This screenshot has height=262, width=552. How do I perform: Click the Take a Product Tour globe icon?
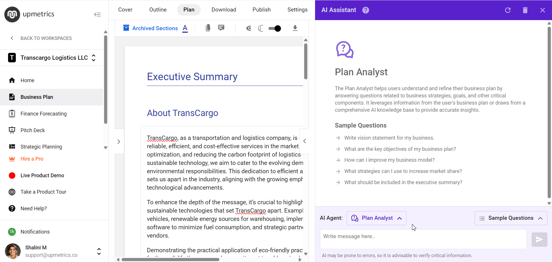tap(12, 192)
